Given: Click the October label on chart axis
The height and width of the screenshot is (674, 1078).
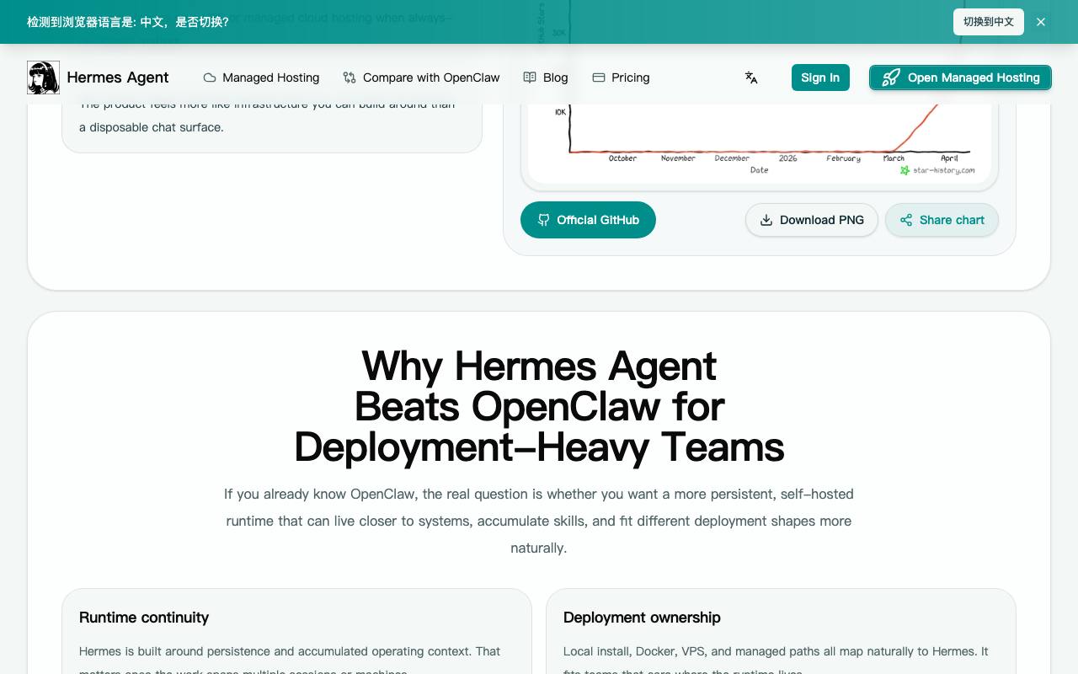Looking at the screenshot, I should (622, 158).
